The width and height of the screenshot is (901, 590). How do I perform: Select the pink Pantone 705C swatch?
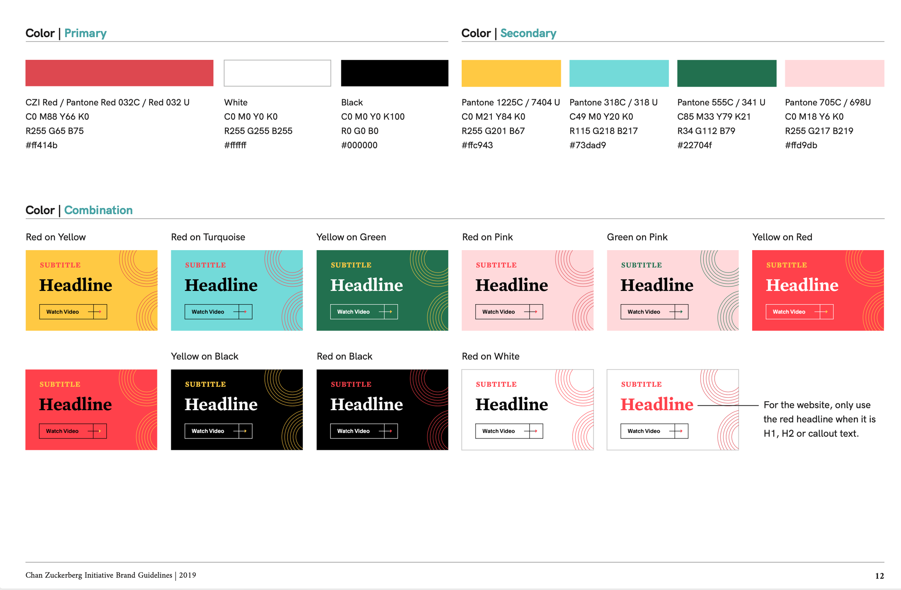pos(834,73)
